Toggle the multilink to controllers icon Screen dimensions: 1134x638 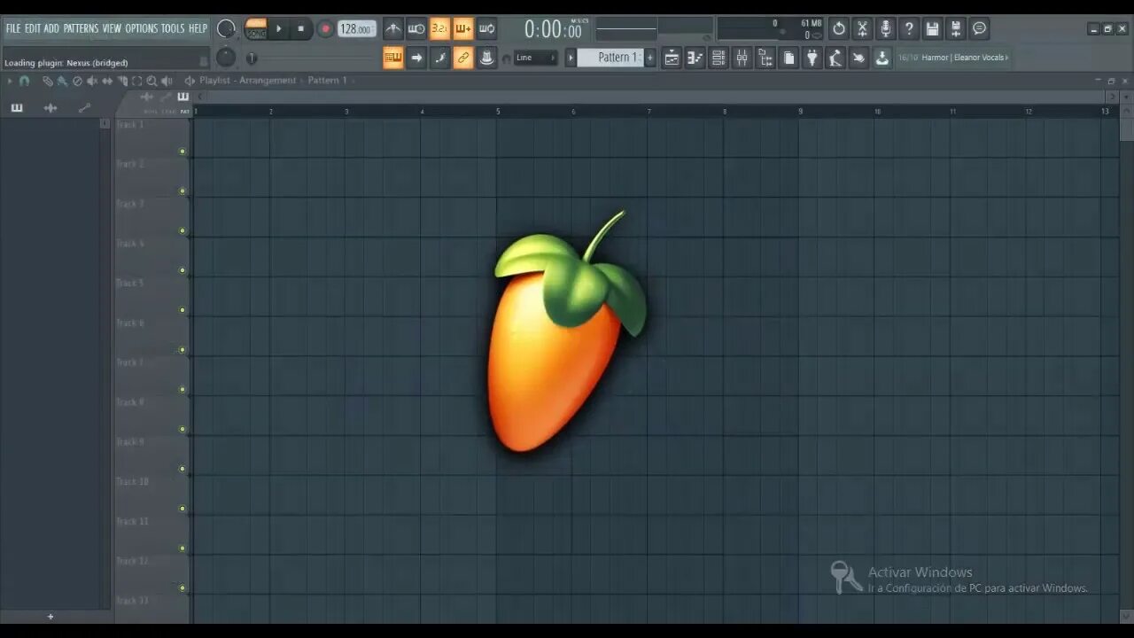point(462,58)
